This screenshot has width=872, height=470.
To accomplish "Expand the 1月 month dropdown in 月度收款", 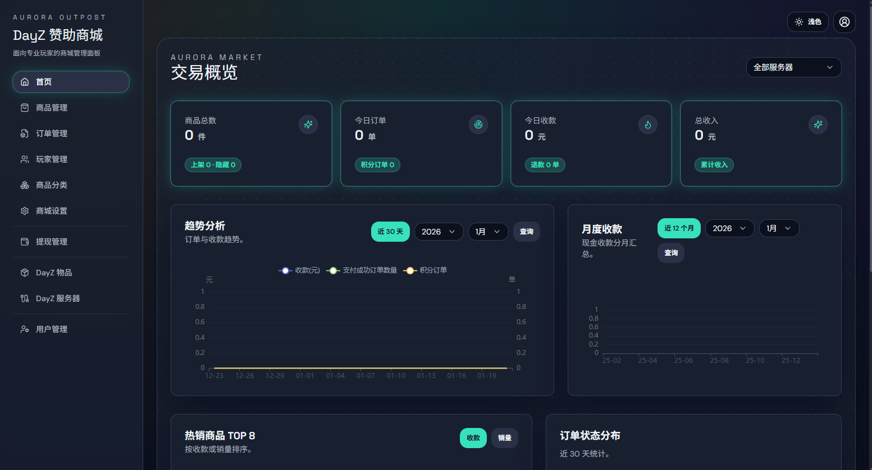I will point(779,228).
